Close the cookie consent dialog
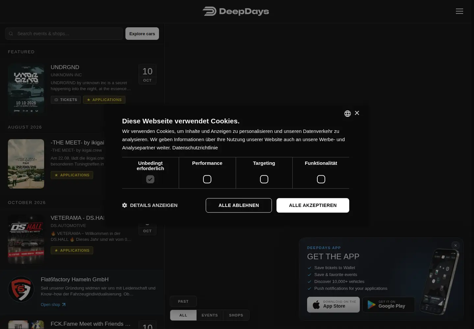 pos(357,113)
